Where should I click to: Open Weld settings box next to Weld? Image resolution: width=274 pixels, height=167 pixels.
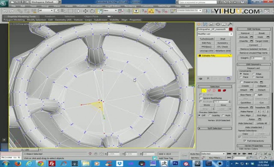click(268, 37)
